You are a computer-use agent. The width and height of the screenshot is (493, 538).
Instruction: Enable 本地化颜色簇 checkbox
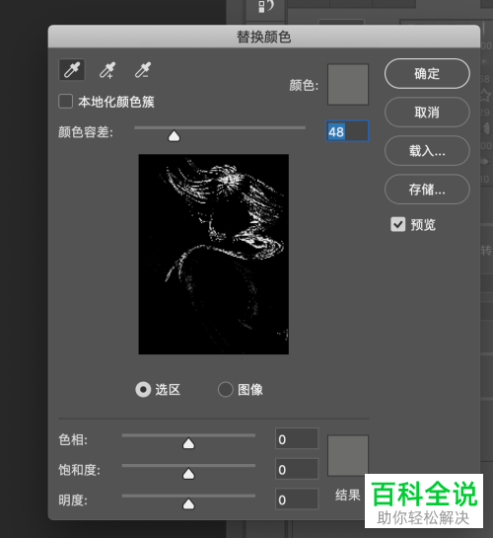65,102
